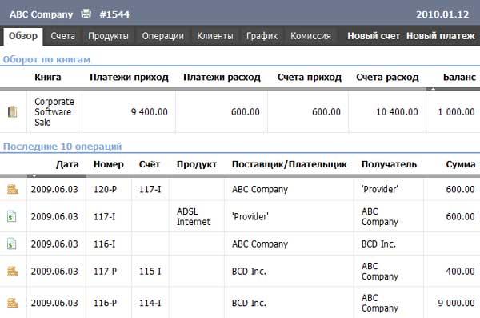The width and height of the screenshot is (480, 318).
Task: Select the Комиссия tab
Action: point(310,36)
